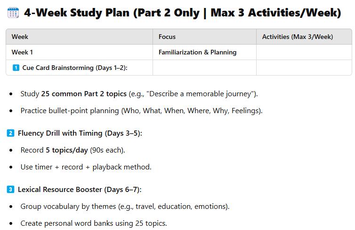Screen dimensions: 355x230
Task: Click Lexical Resource Booster heading
Action: (x=80, y=190)
